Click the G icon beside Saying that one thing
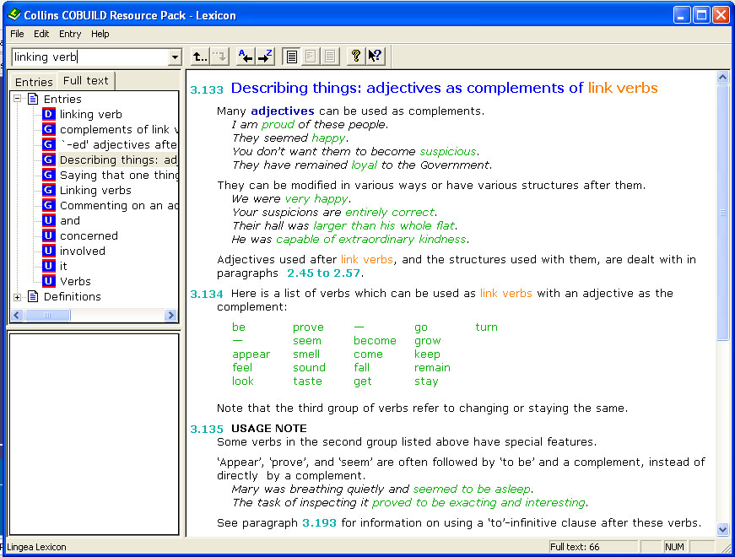735x557 pixels. [49, 175]
